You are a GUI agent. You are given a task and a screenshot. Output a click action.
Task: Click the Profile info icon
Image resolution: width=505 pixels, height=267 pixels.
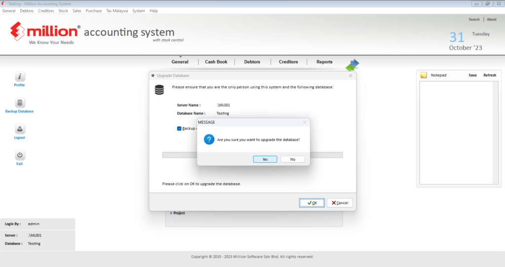point(19,76)
